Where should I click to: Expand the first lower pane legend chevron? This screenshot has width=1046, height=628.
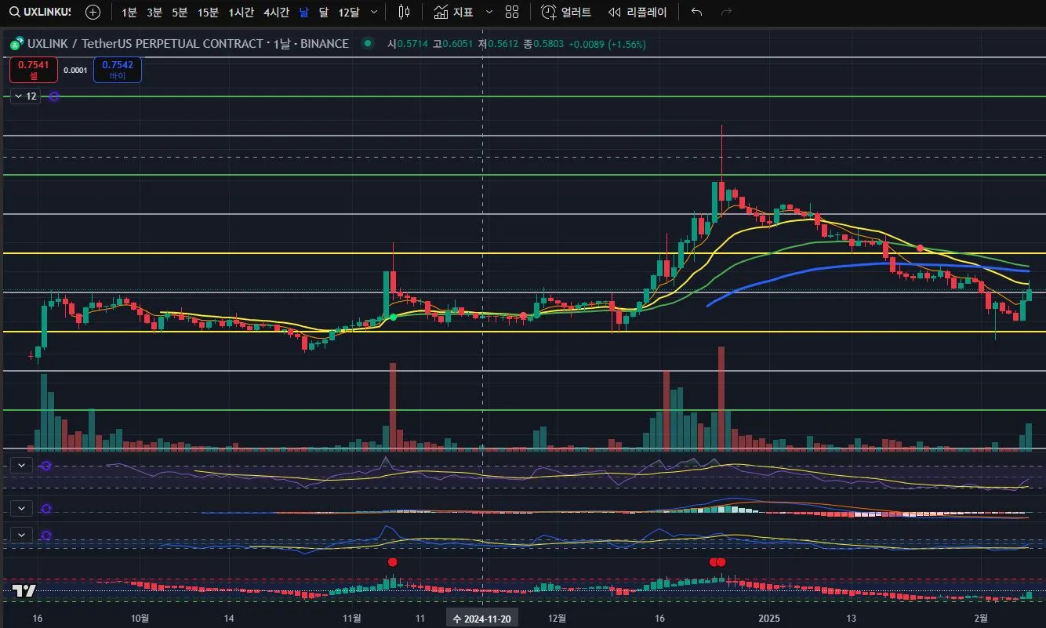point(22,466)
